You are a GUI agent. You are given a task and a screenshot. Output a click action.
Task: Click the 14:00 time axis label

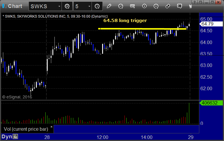tap(147, 137)
